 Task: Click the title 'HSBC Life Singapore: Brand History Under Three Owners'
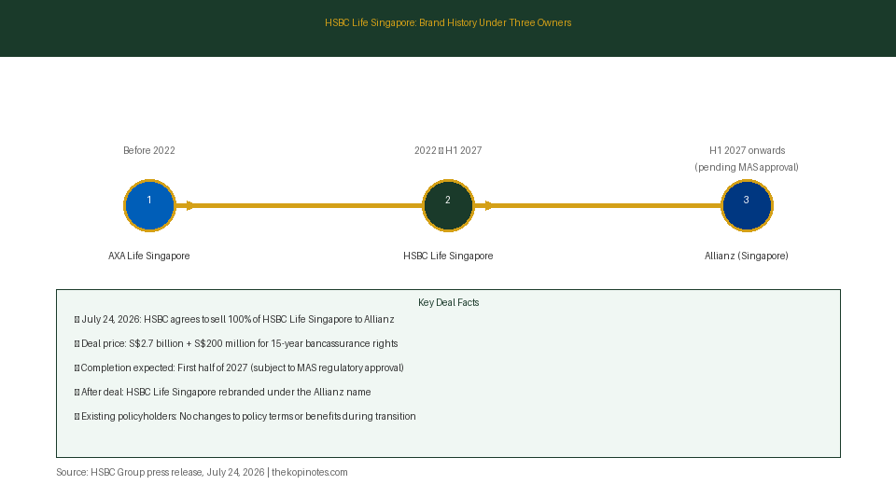[448, 22]
